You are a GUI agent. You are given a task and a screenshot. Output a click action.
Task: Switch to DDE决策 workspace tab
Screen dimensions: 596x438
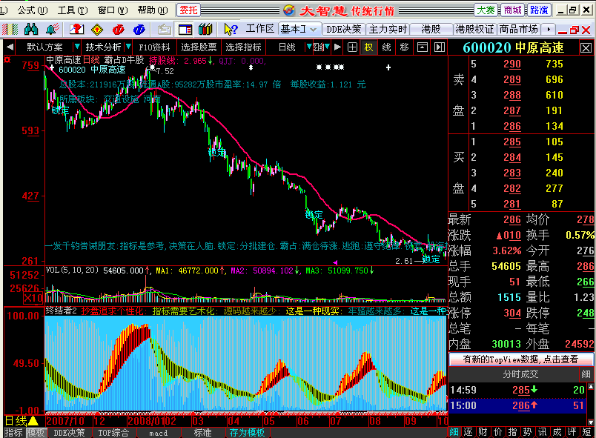tap(344, 29)
